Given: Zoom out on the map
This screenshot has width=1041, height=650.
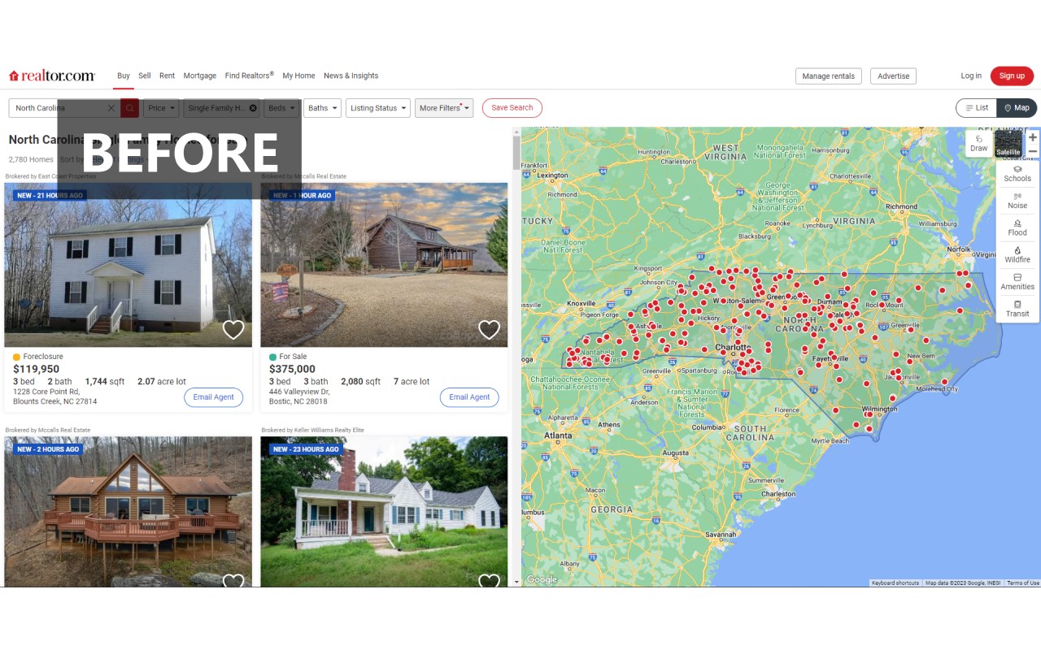Looking at the screenshot, I should pyautogui.click(x=1033, y=151).
